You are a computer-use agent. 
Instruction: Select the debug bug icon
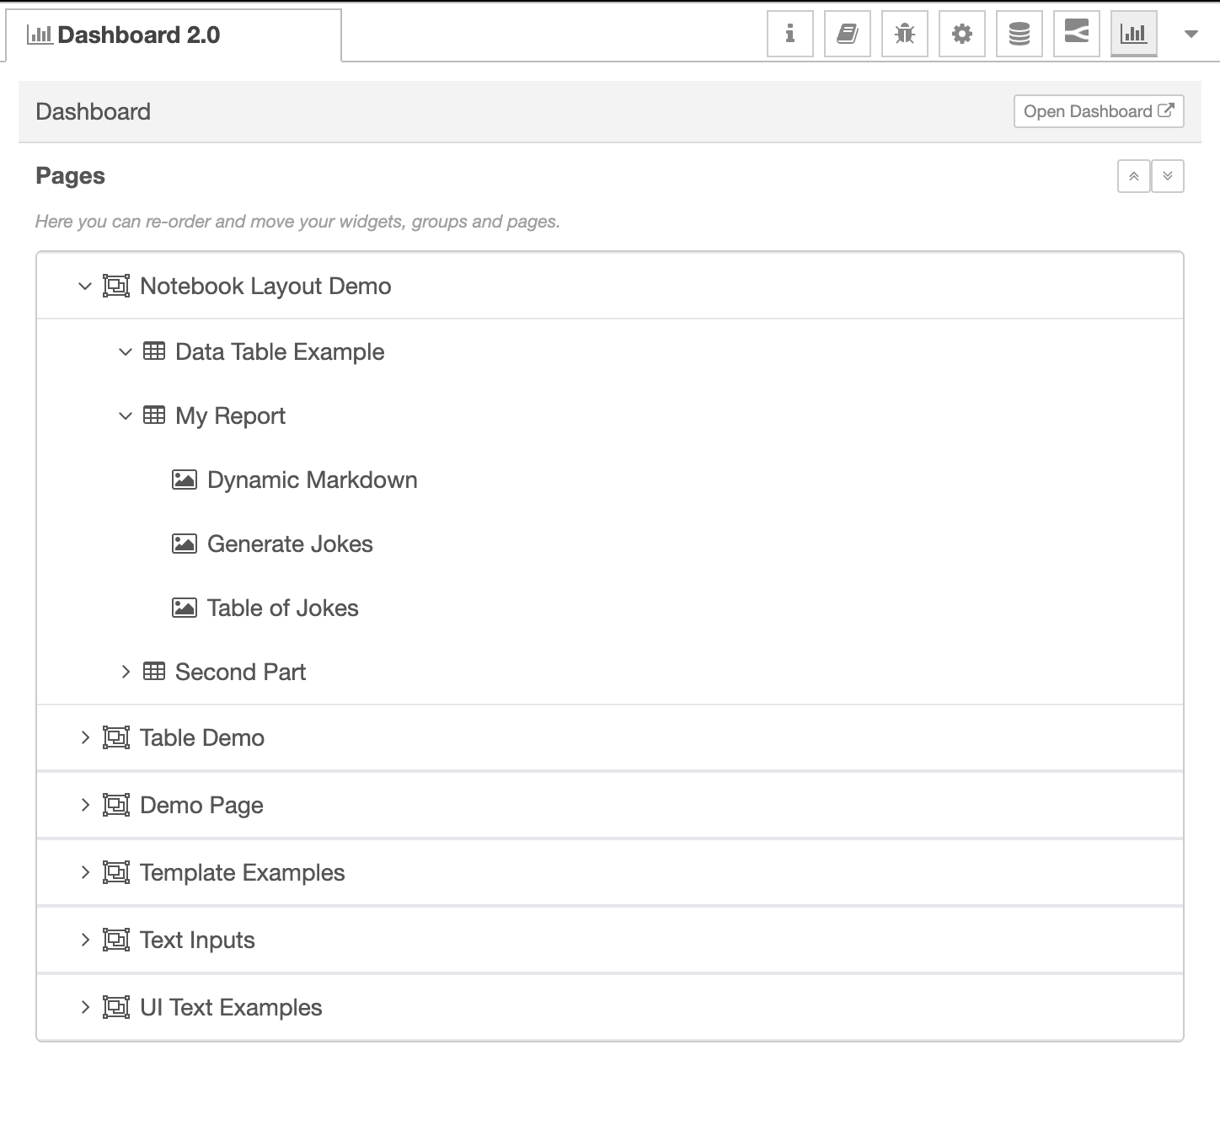904,34
